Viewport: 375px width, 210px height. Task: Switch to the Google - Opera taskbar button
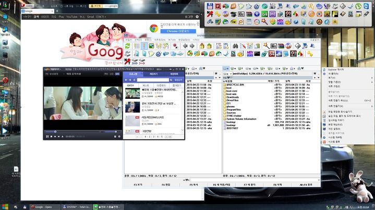(x=45, y=207)
